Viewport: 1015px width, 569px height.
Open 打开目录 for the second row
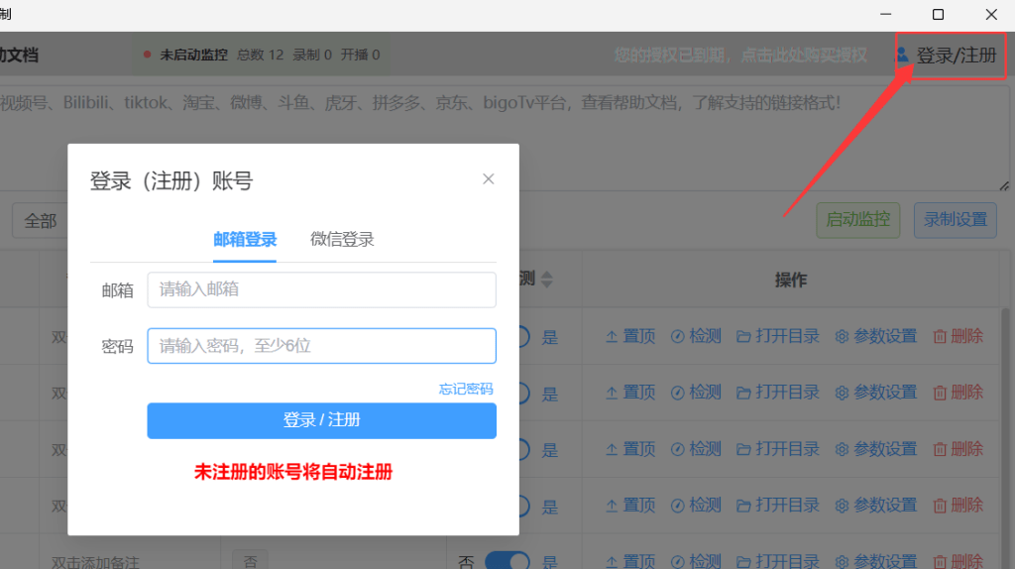point(778,393)
